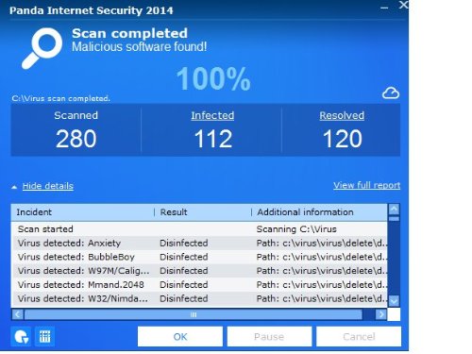The height and width of the screenshot is (354, 472).
Task: Click the cloud icon near progress
Action: [391, 93]
